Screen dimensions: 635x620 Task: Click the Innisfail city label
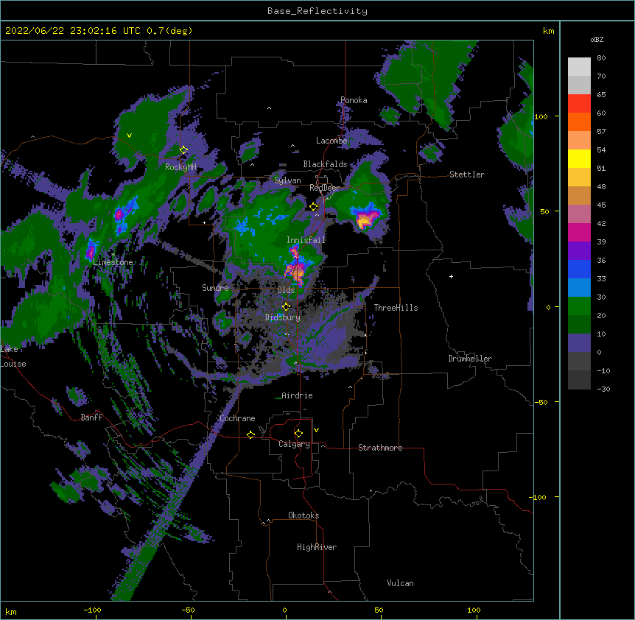point(306,240)
